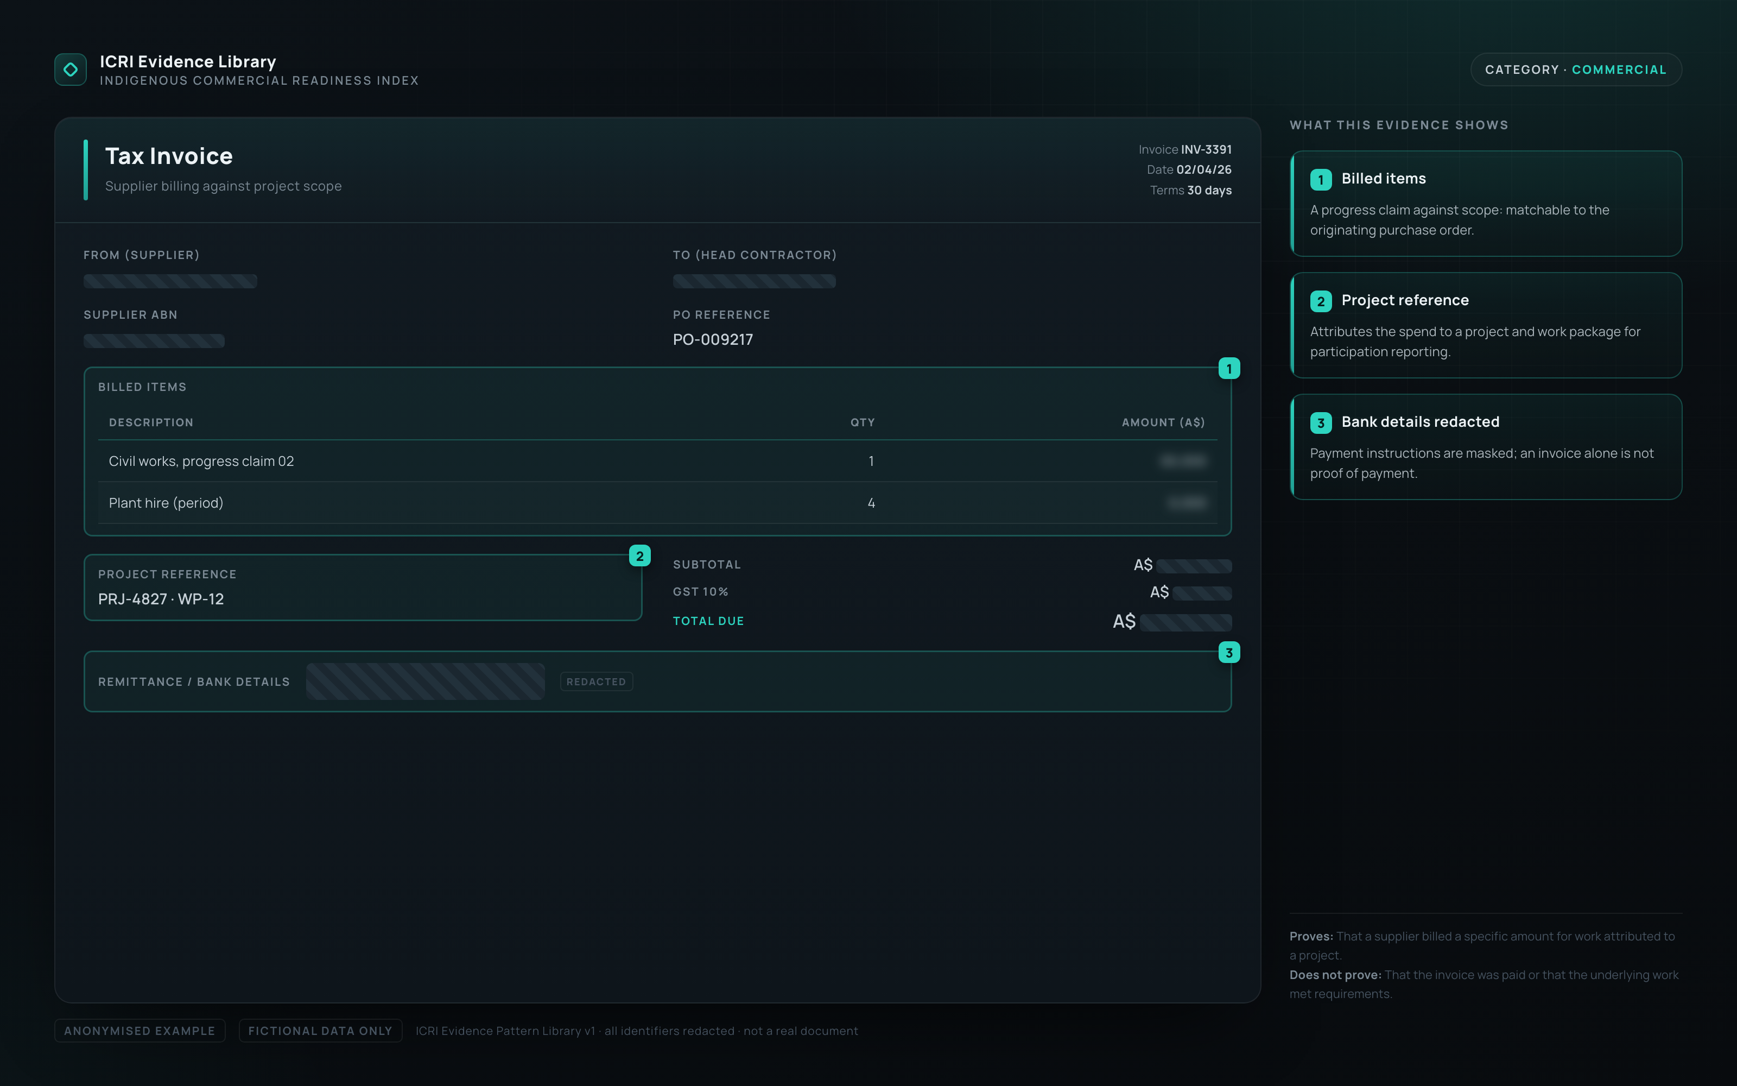Image resolution: width=1737 pixels, height=1086 pixels.
Task: Click the redacted remittance bank details bar
Action: click(x=425, y=681)
